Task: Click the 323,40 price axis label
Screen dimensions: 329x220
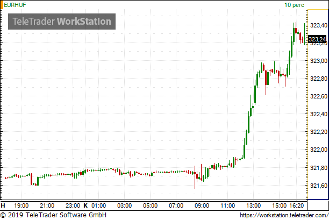Action: tap(319, 25)
